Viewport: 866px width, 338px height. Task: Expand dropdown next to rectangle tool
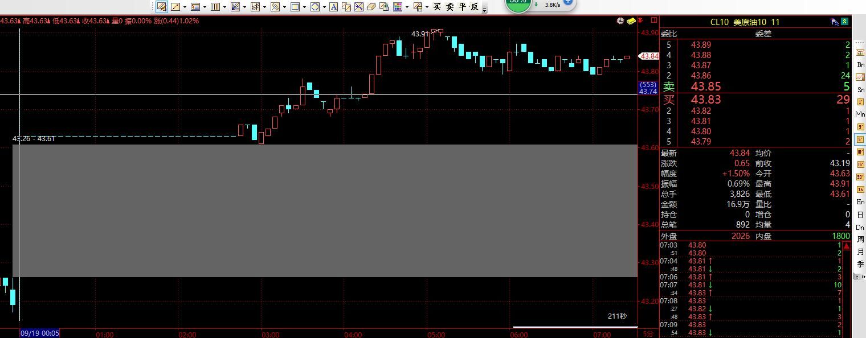tap(305, 7)
